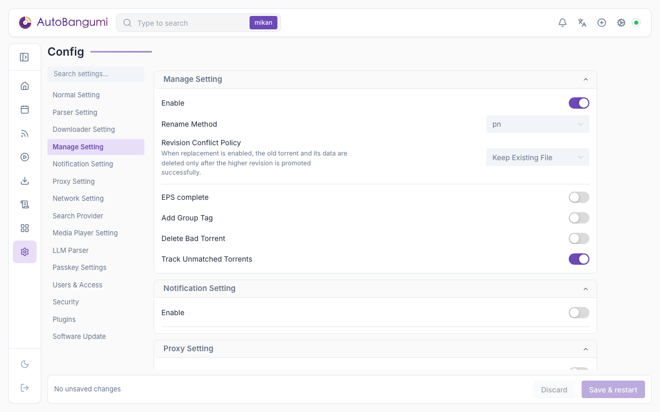Collapse the sidebar using the panel icon

[x=24, y=57]
